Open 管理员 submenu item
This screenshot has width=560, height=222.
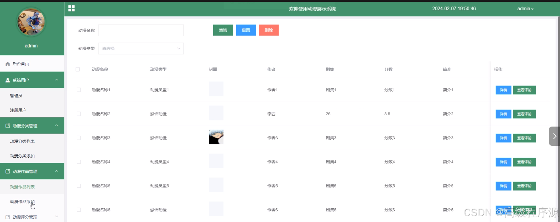click(32, 95)
